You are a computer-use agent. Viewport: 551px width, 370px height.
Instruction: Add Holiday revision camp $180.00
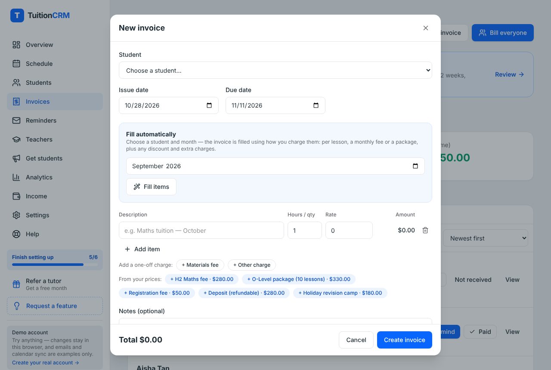point(340,293)
